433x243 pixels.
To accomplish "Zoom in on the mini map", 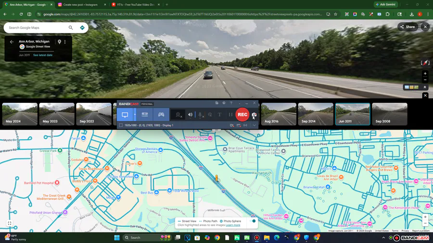I will point(425,217).
